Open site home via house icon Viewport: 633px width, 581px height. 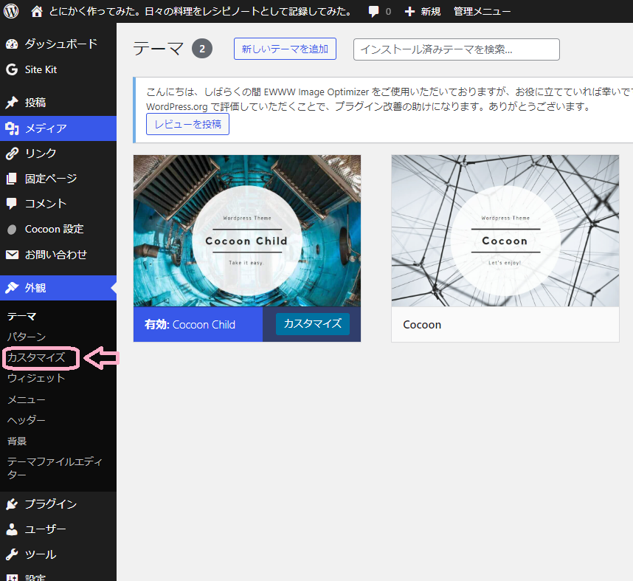pyautogui.click(x=37, y=11)
